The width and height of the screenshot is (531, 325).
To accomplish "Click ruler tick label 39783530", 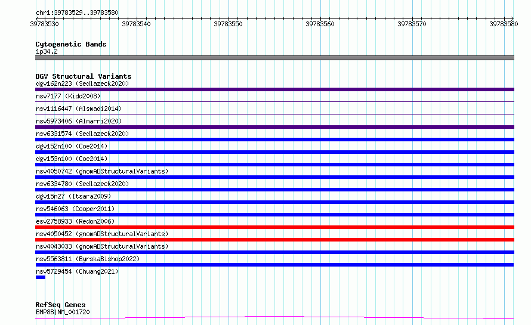I will pos(44,24).
